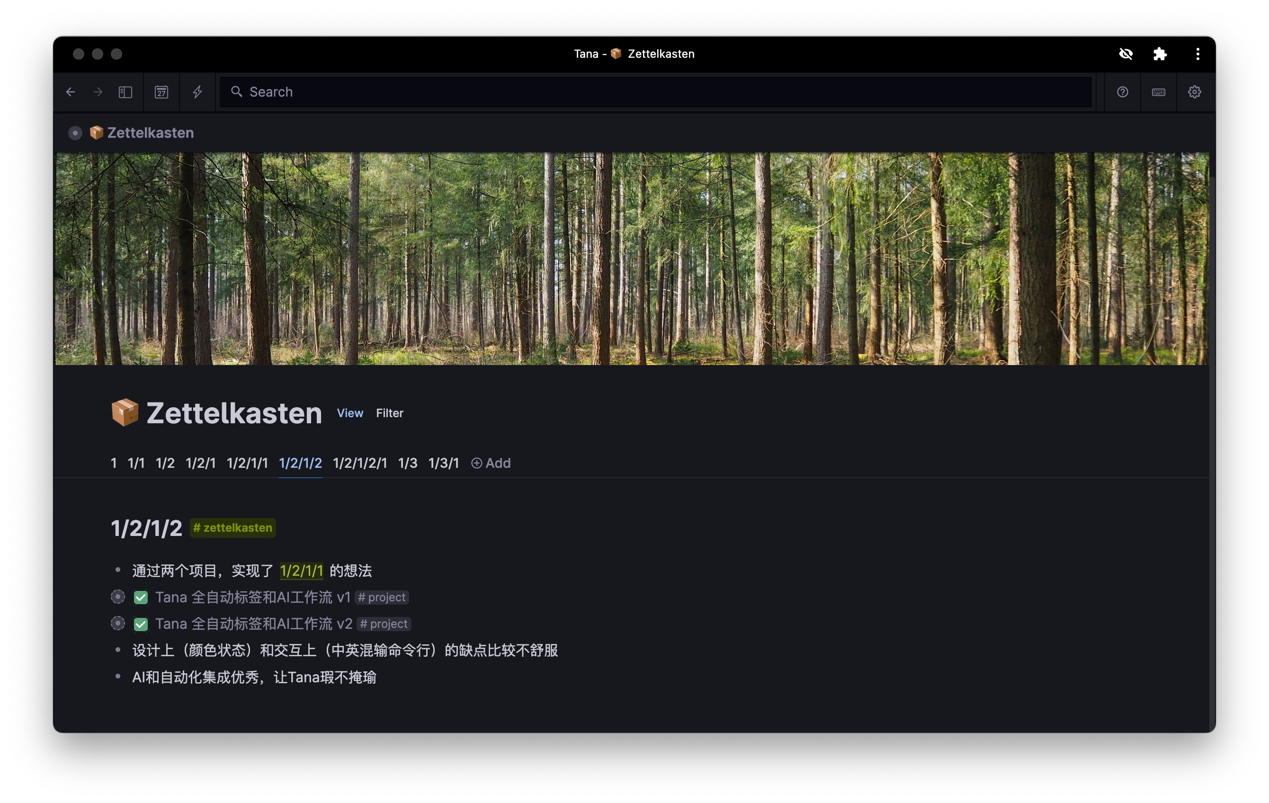Click the large Zettelkasten page title

click(x=234, y=413)
